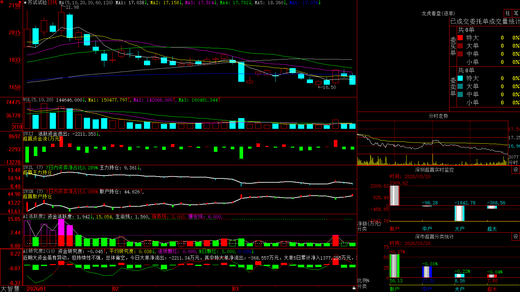The width and height of the screenshot is (520, 292).
Task: Click the red 特大 swatch under 委买单
Action: pos(460,38)
